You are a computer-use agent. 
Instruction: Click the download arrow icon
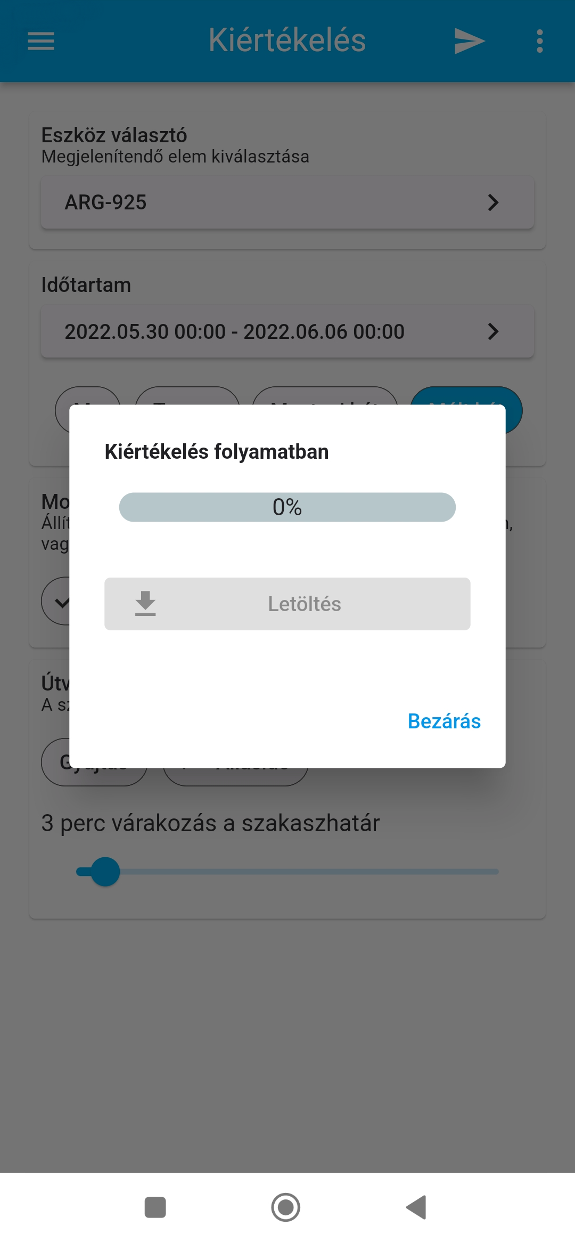145,604
